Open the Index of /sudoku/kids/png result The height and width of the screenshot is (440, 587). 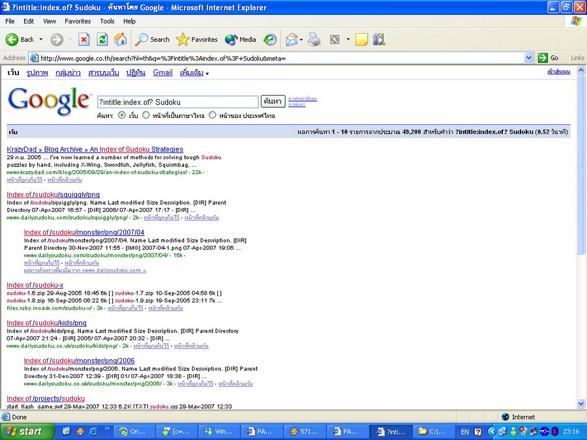pos(46,323)
